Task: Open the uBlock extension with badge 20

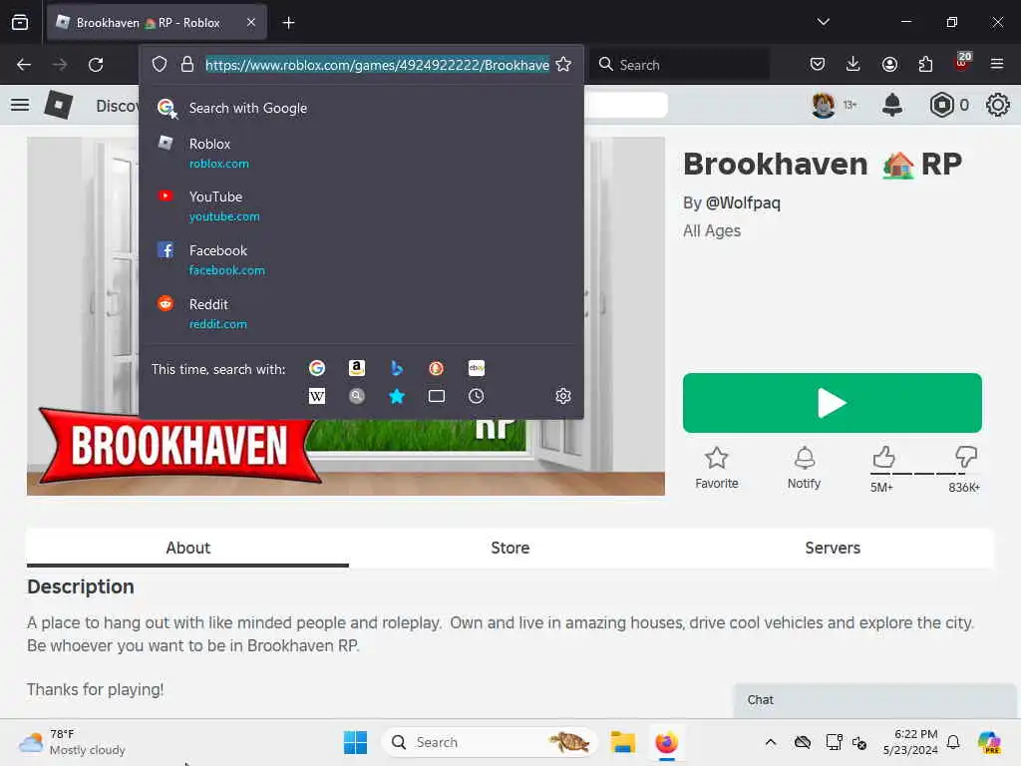Action: 962,63
